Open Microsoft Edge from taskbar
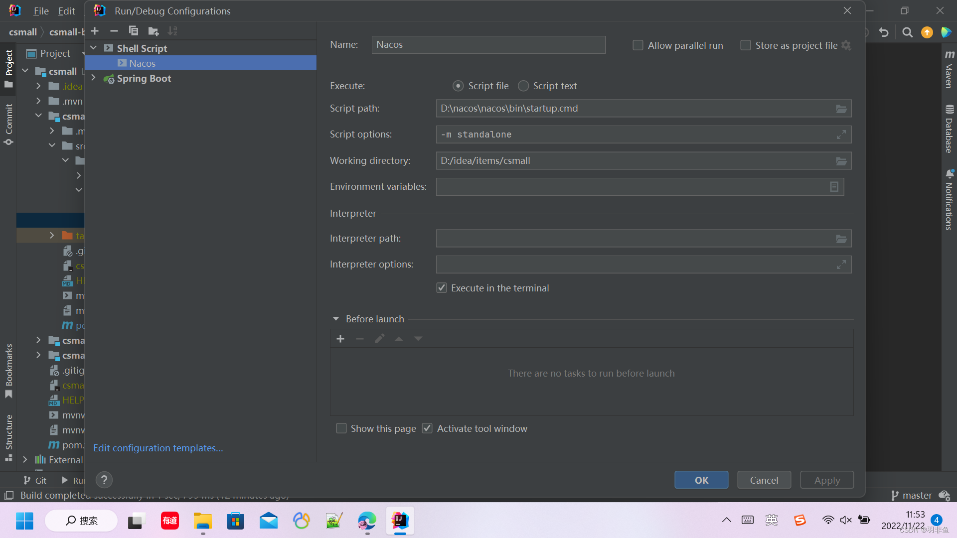This screenshot has width=957, height=538. coord(367,521)
